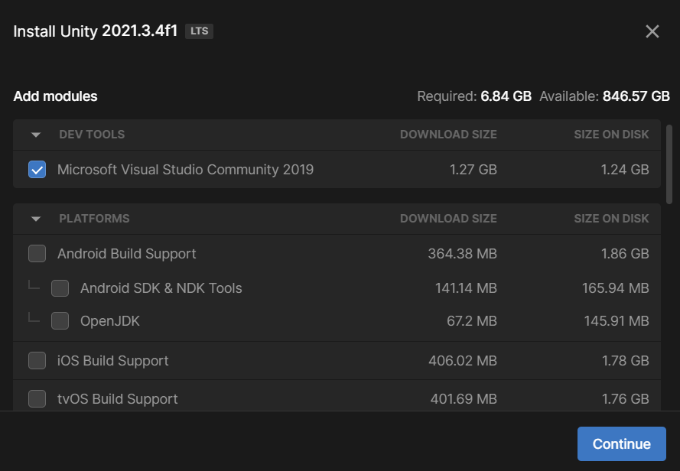This screenshot has height=471, width=680.
Task: Tick the Android SDK & NDK Tools checkbox
Action: [x=60, y=288]
